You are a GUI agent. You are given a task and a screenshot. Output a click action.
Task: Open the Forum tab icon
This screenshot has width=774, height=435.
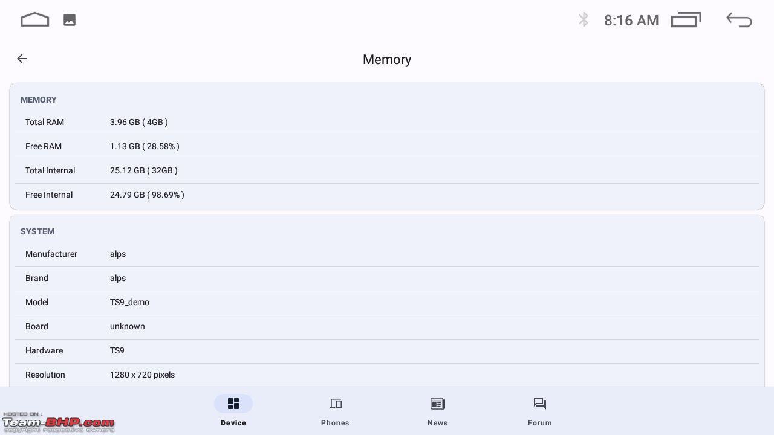click(x=540, y=404)
